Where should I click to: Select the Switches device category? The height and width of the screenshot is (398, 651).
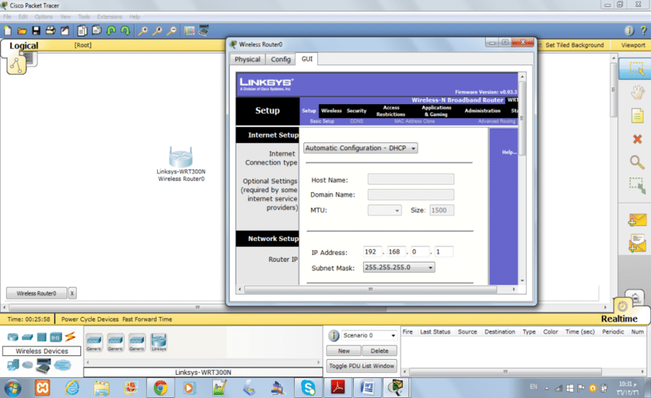click(x=28, y=337)
